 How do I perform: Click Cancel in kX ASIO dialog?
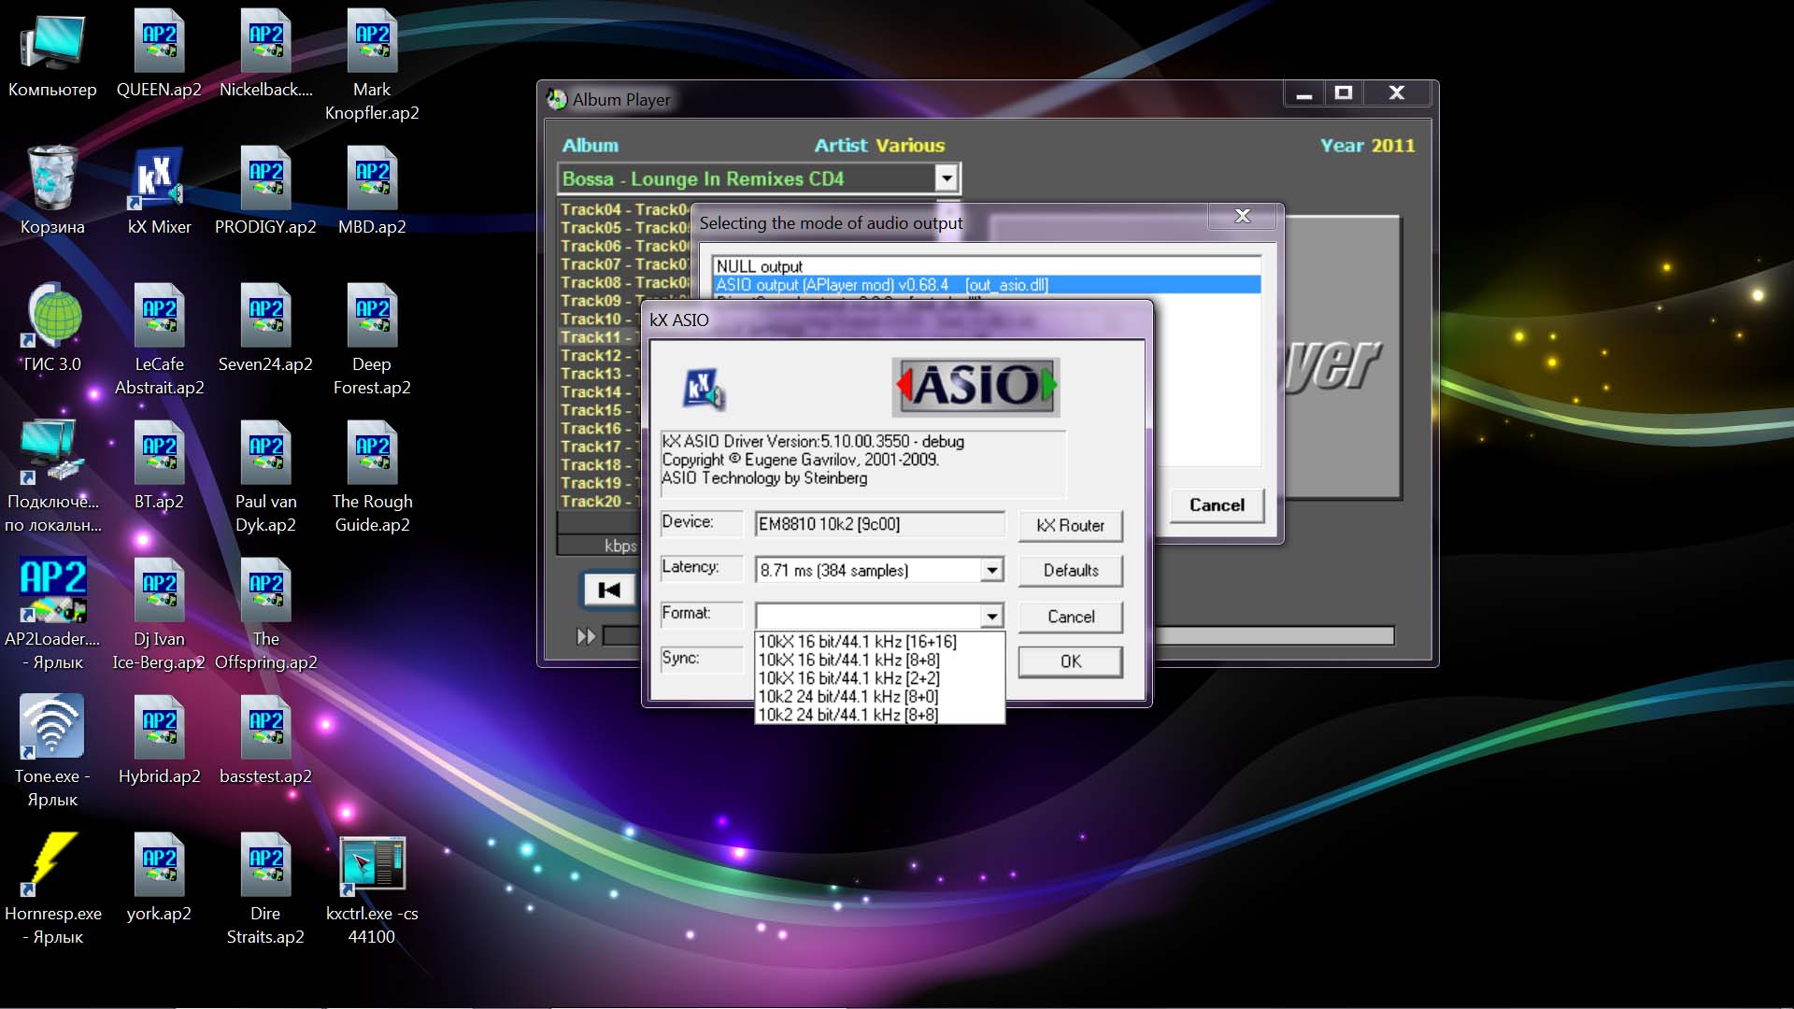pyautogui.click(x=1070, y=617)
